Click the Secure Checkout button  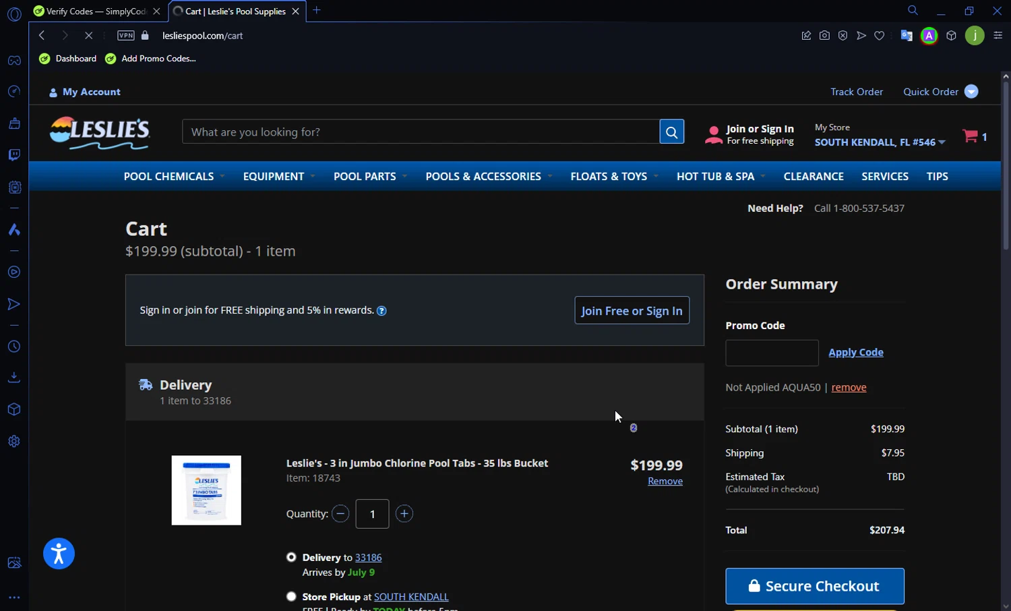814,586
